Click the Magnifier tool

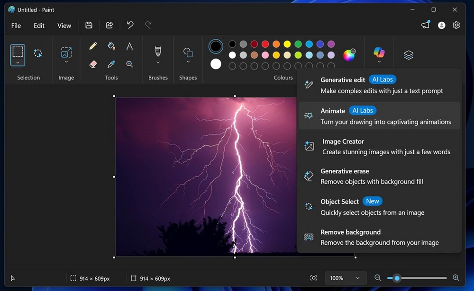point(129,64)
